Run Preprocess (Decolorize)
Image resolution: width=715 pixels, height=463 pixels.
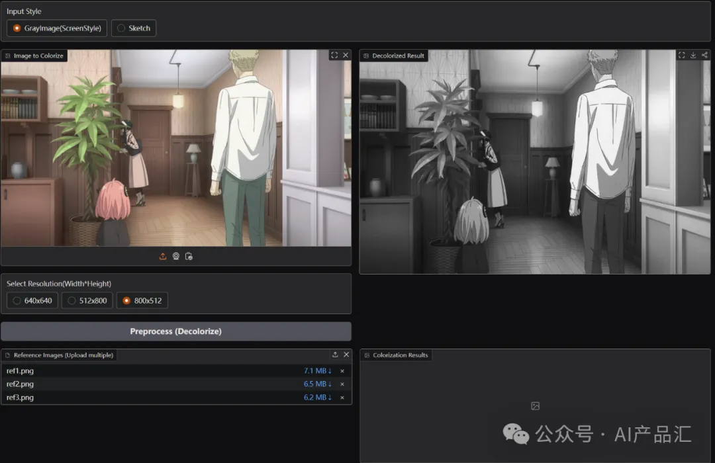[x=176, y=331]
